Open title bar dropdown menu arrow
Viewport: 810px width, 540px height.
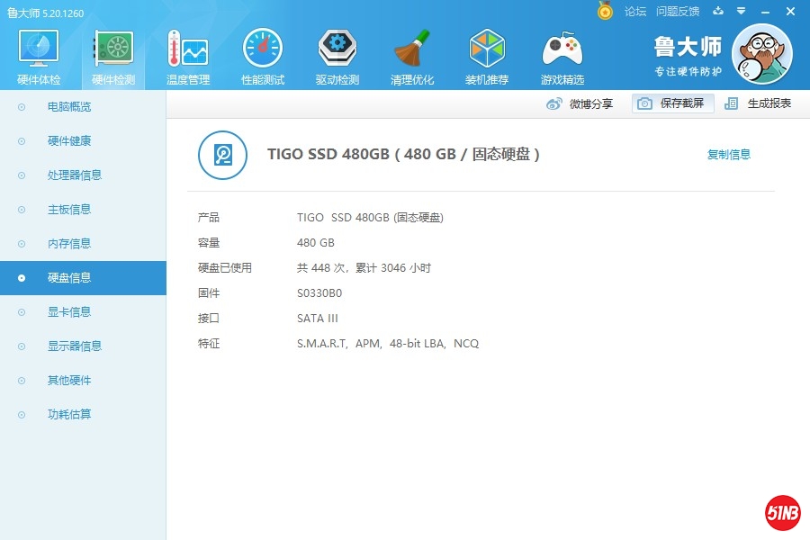click(741, 11)
